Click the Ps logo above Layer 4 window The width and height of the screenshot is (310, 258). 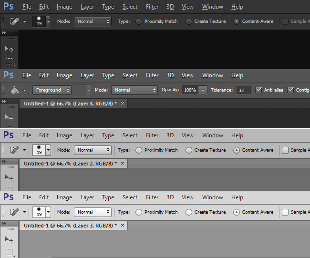click(9, 75)
